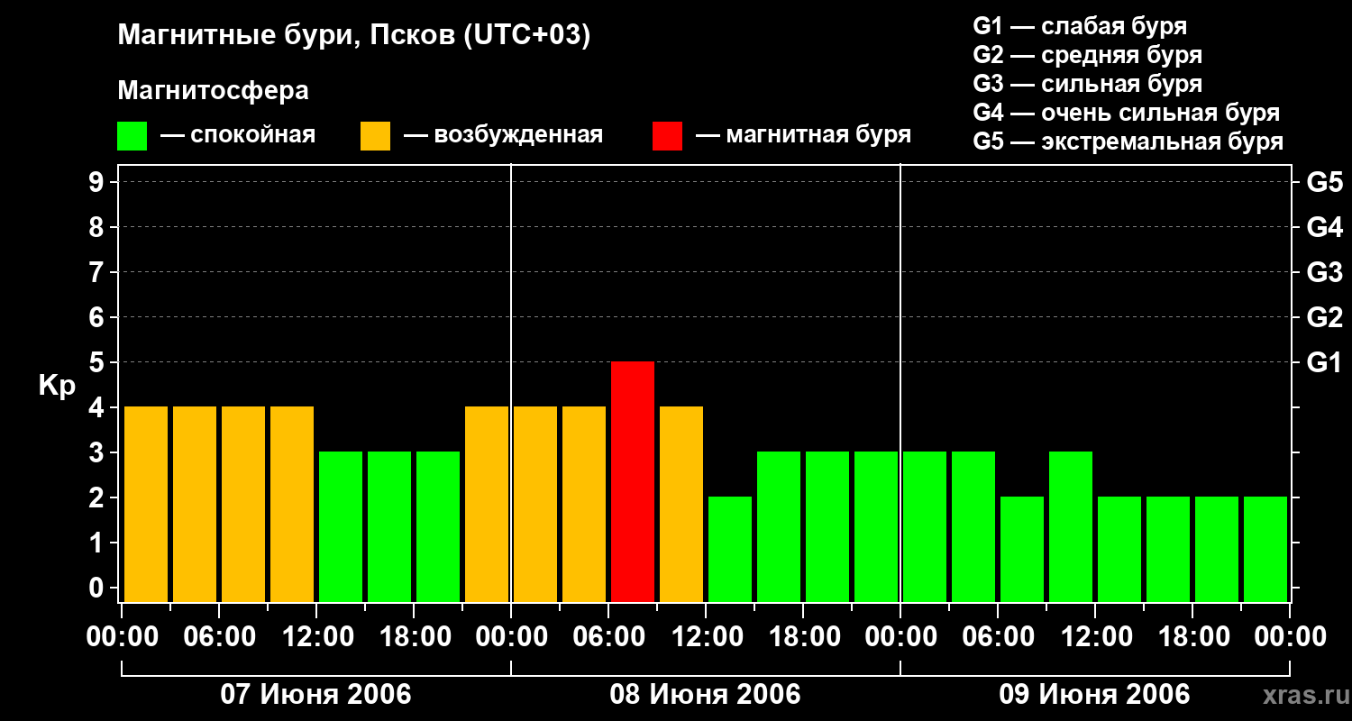Click the red 'магнитная буря' legend swatch
Viewport: 1352px width, 721px height.
tap(668, 136)
